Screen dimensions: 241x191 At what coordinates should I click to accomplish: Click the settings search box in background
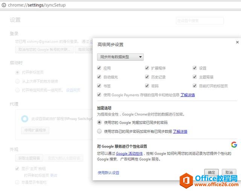click(200, 21)
